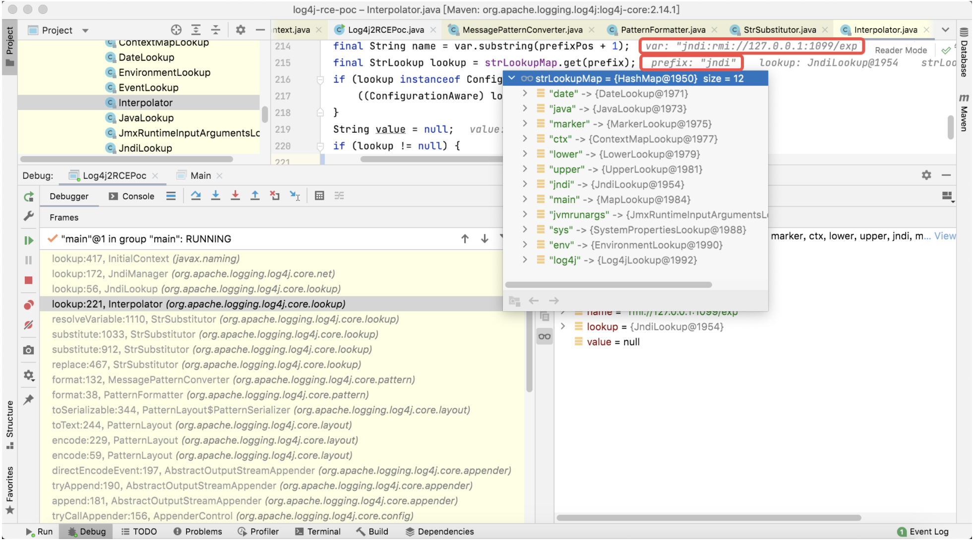Click the previous frame up arrow
Screen dimensions: 974x542
point(465,239)
